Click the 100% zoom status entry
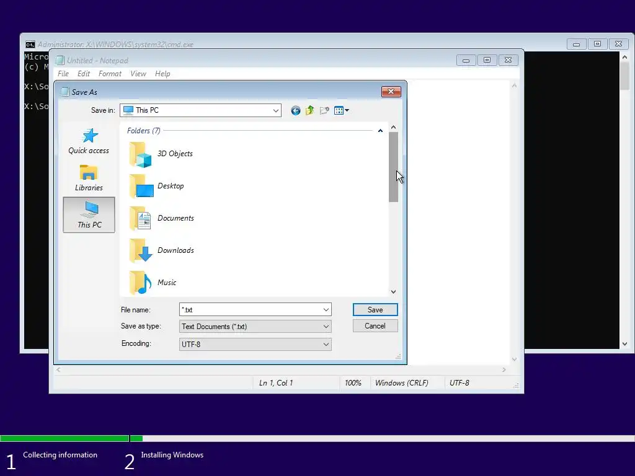 (x=353, y=383)
